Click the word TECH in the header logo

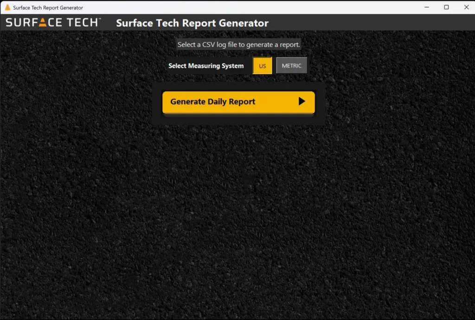(82, 22)
